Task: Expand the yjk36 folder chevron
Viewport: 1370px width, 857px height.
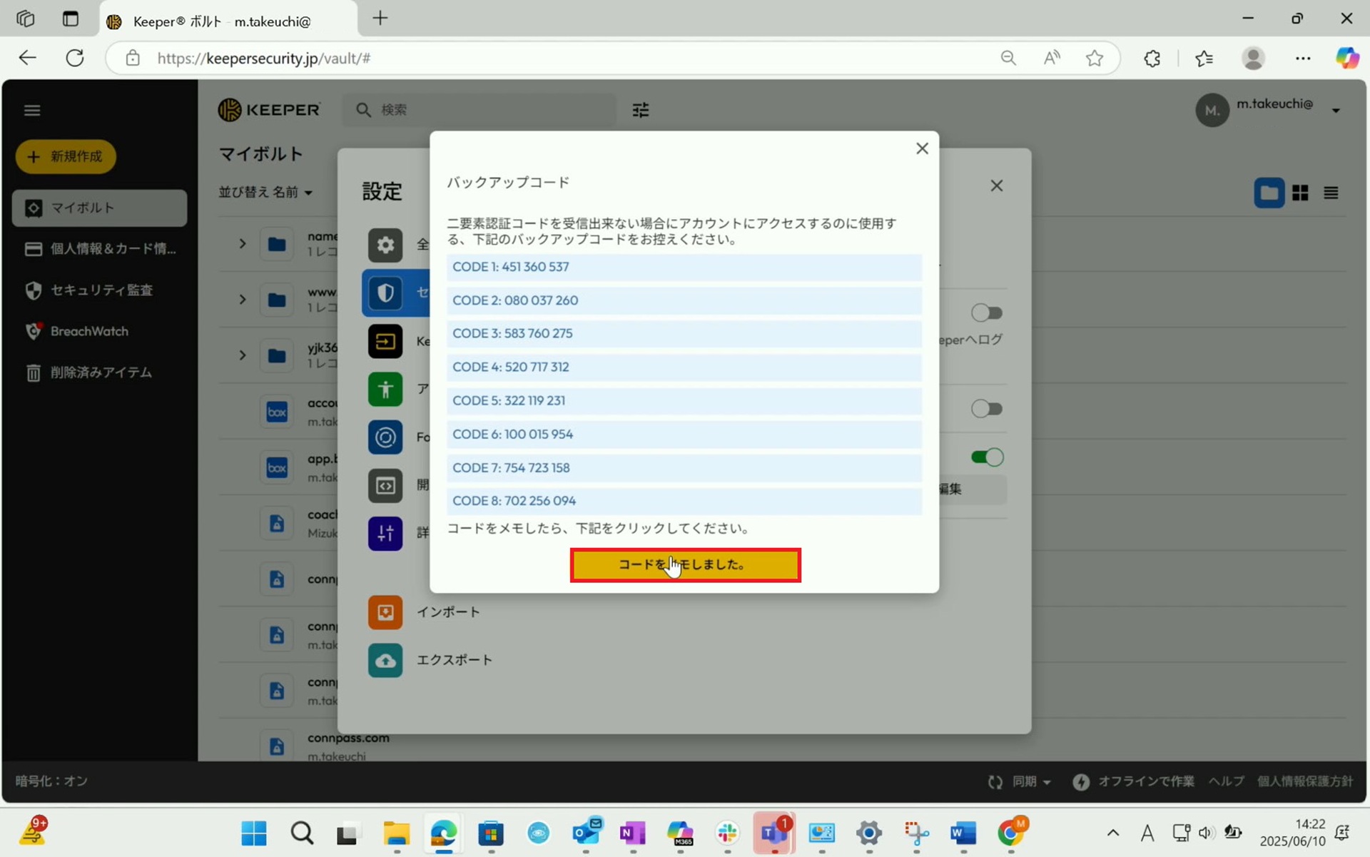Action: pyautogui.click(x=243, y=355)
